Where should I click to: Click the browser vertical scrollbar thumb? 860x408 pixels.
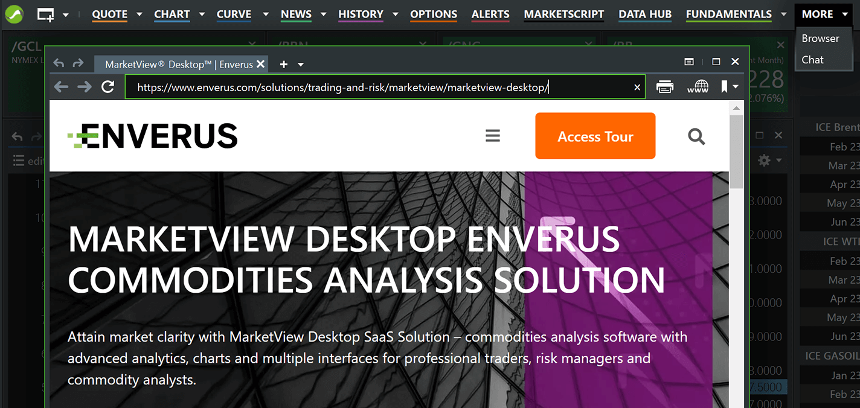[736, 152]
